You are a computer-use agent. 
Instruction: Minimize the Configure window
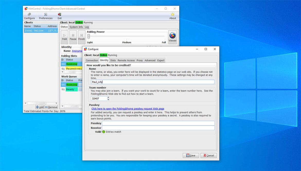pyautogui.click(x=197, y=49)
